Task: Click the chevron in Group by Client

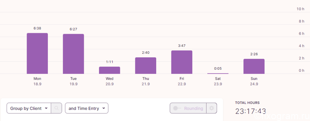Action: pos(46,108)
